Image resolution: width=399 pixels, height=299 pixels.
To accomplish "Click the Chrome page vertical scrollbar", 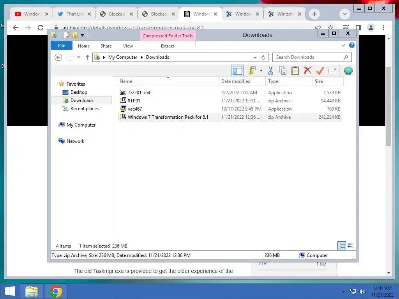I will tap(388, 107).
